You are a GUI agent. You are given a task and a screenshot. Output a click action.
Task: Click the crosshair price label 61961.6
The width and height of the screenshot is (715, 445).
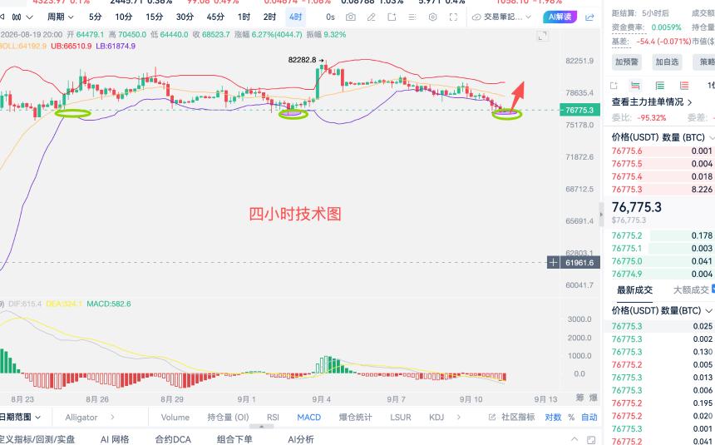[579, 263]
